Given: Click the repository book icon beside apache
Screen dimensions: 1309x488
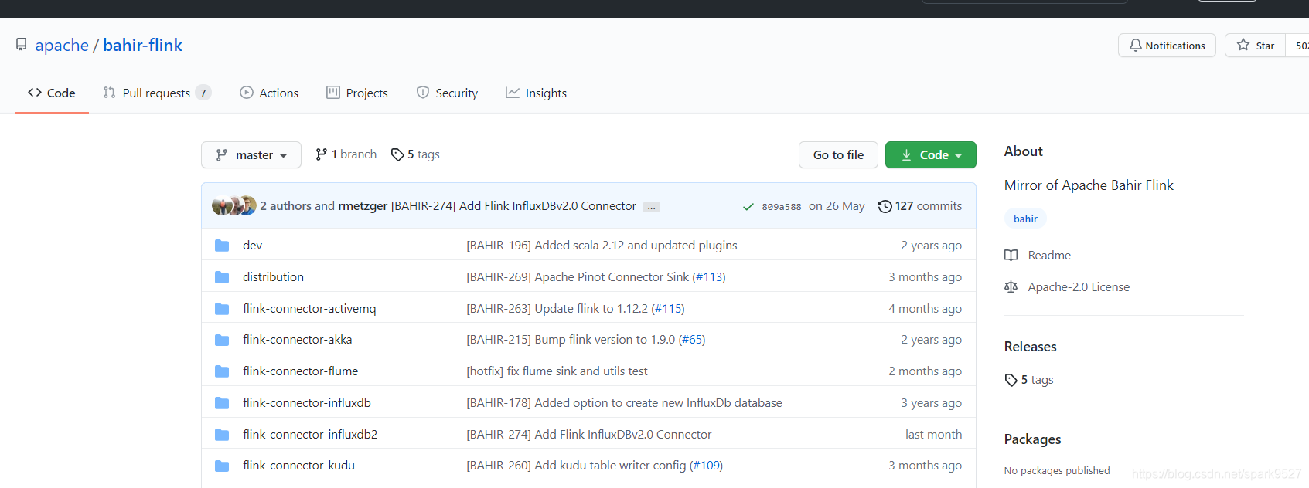Looking at the screenshot, I should [x=22, y=45].
